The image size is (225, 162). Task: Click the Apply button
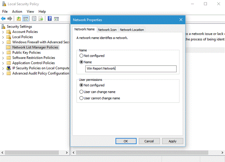pyautogui.click(x=172, y=141)
